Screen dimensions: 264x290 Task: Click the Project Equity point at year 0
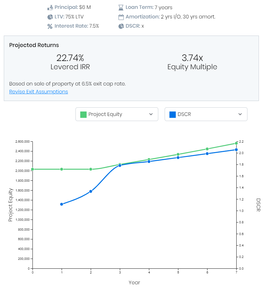coord(32,169)
